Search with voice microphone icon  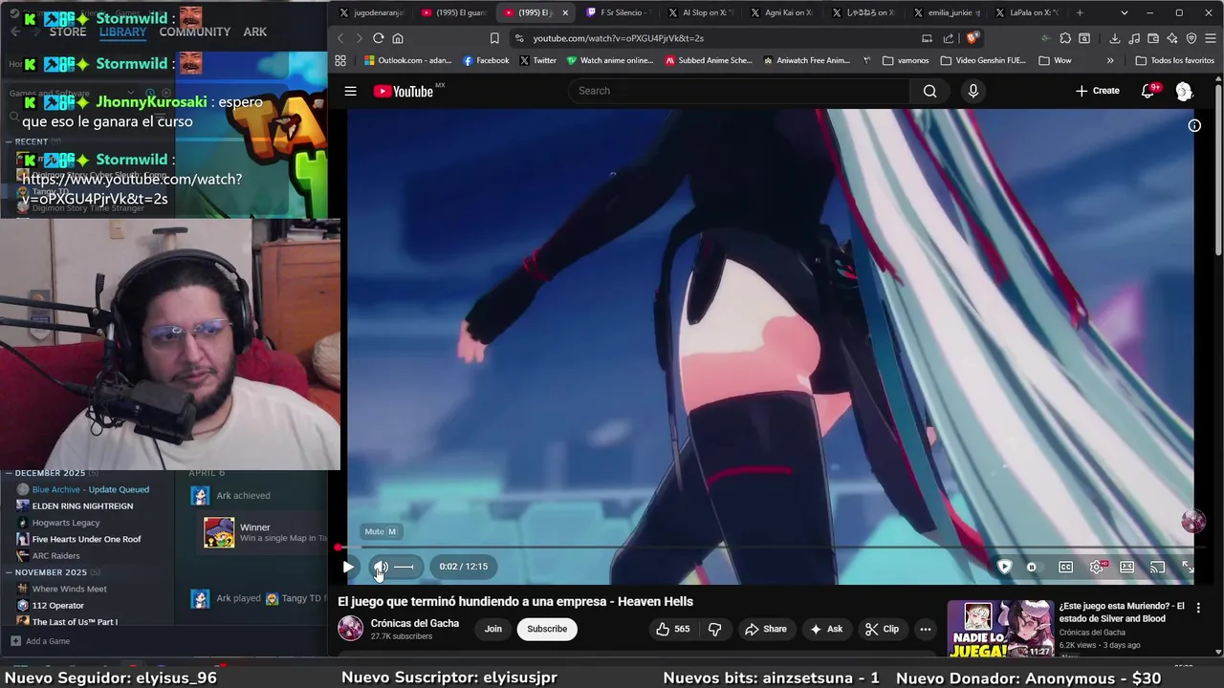pyautogui.click(x=973, y=91)
